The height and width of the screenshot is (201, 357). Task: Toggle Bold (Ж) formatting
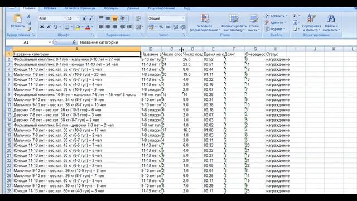click(42, 27)
